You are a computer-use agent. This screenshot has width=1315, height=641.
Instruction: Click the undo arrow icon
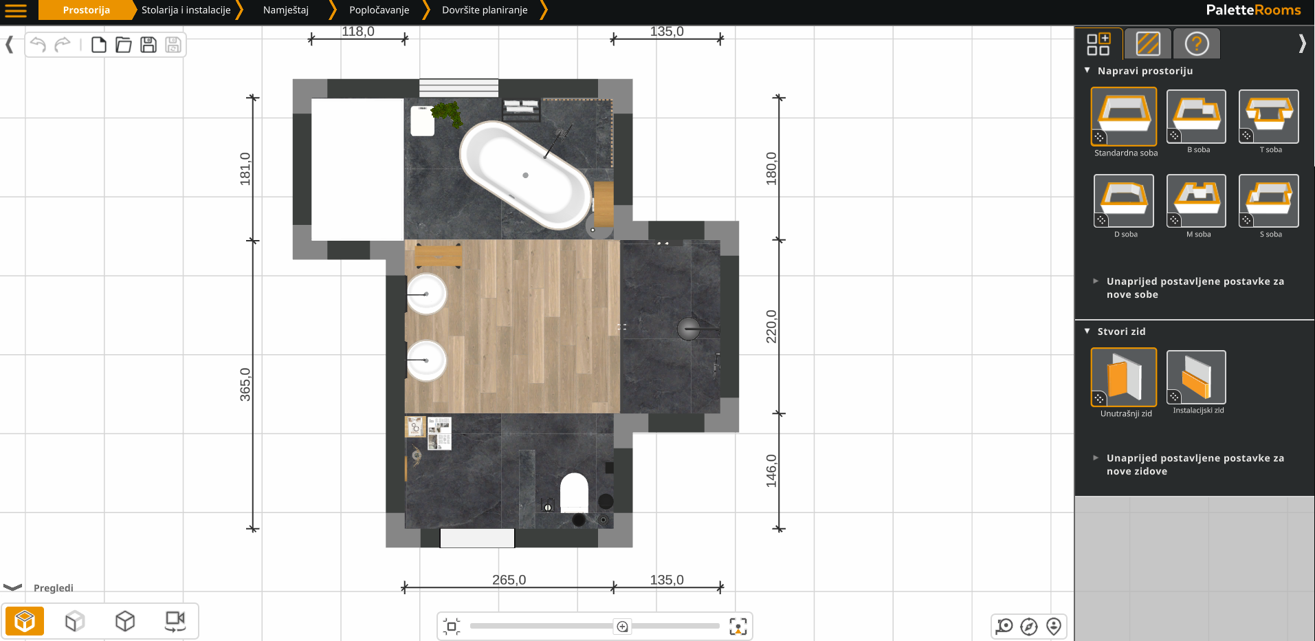tap(38, 45)
